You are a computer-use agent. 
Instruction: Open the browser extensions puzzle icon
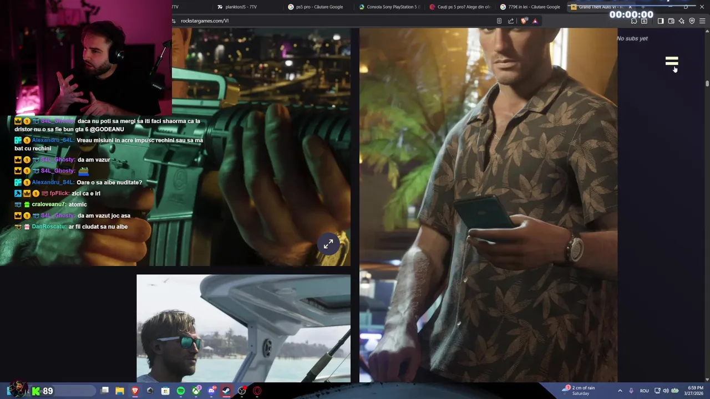(634, 21)
